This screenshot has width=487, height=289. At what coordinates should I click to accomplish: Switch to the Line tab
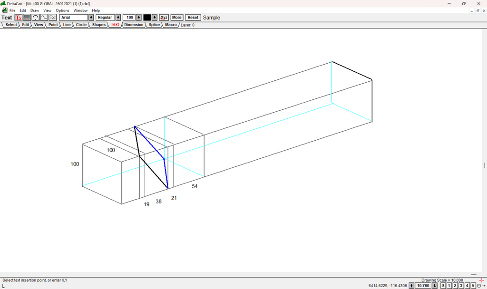point(67,25)
